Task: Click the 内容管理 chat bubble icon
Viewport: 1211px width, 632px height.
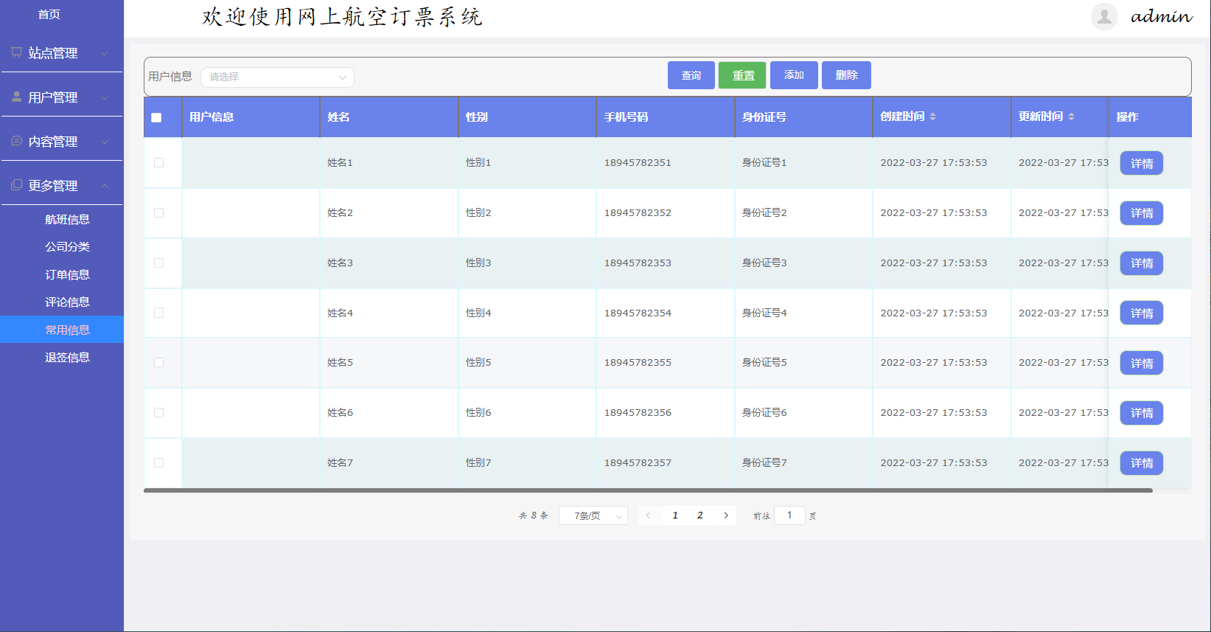Action: pos(16,141)
